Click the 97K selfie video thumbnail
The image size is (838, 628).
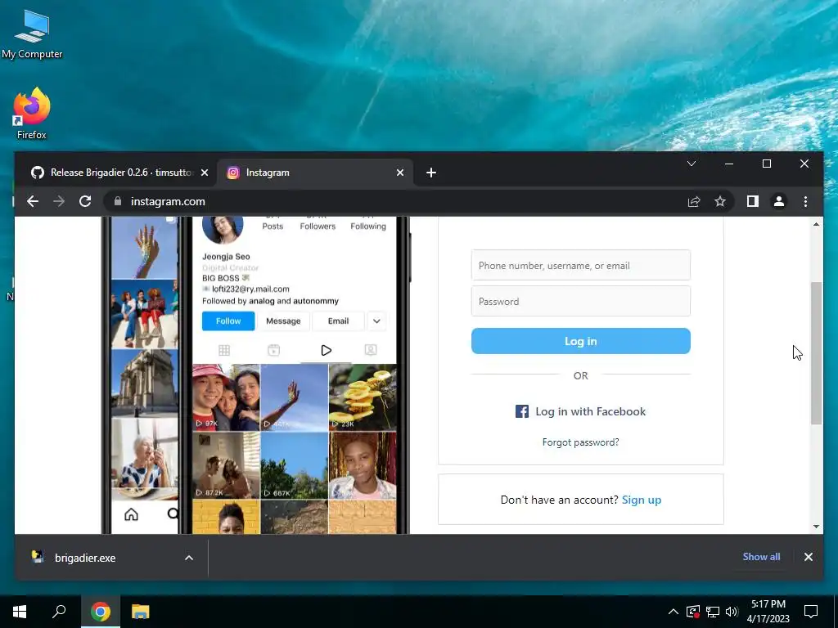click(226, 397)
